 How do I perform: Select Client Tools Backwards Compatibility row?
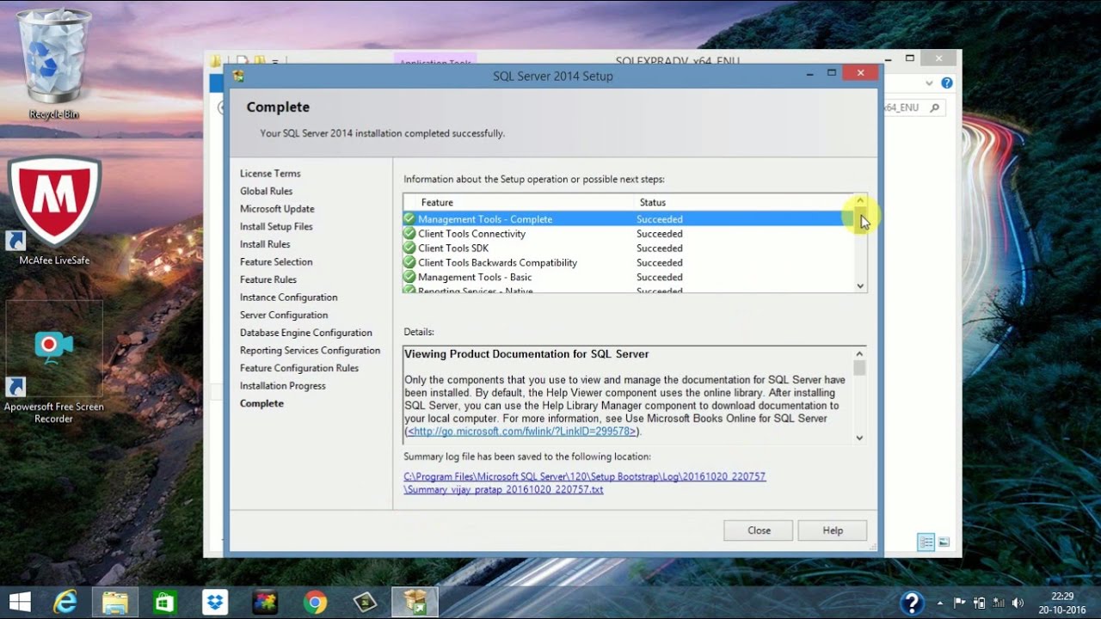(628, 263)
